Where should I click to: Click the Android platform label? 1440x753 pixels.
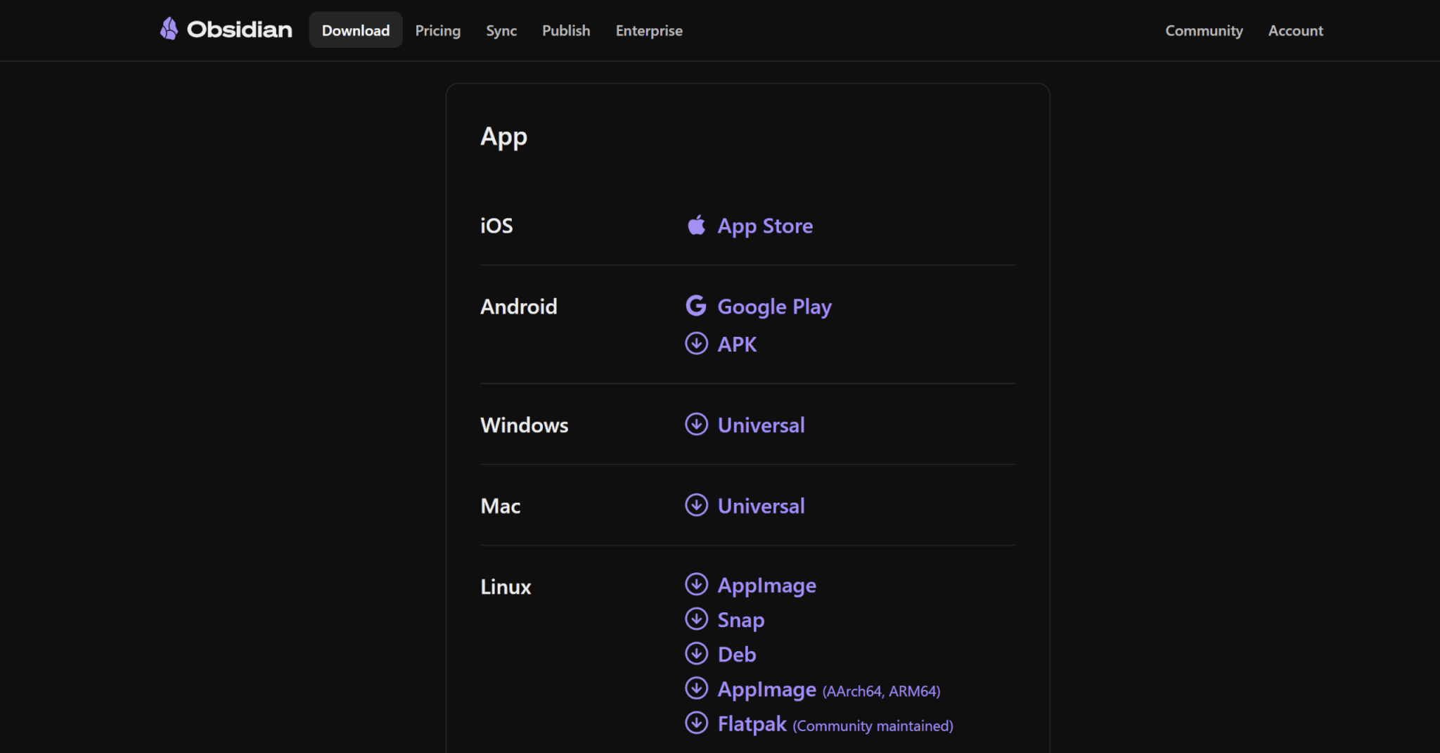pyautogui.click(x=518, y=307)
